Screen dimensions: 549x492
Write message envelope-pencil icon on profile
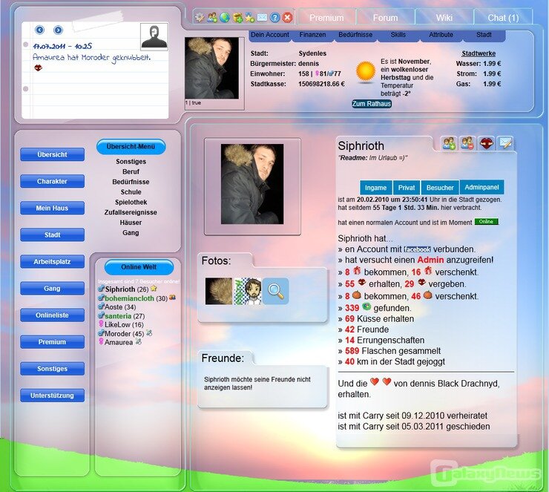505,143
